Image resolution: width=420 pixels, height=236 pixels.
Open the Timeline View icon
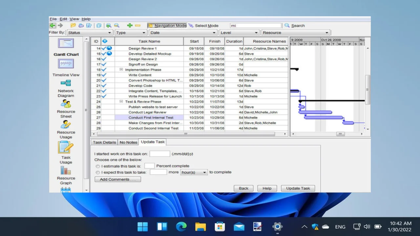(66, 64)
